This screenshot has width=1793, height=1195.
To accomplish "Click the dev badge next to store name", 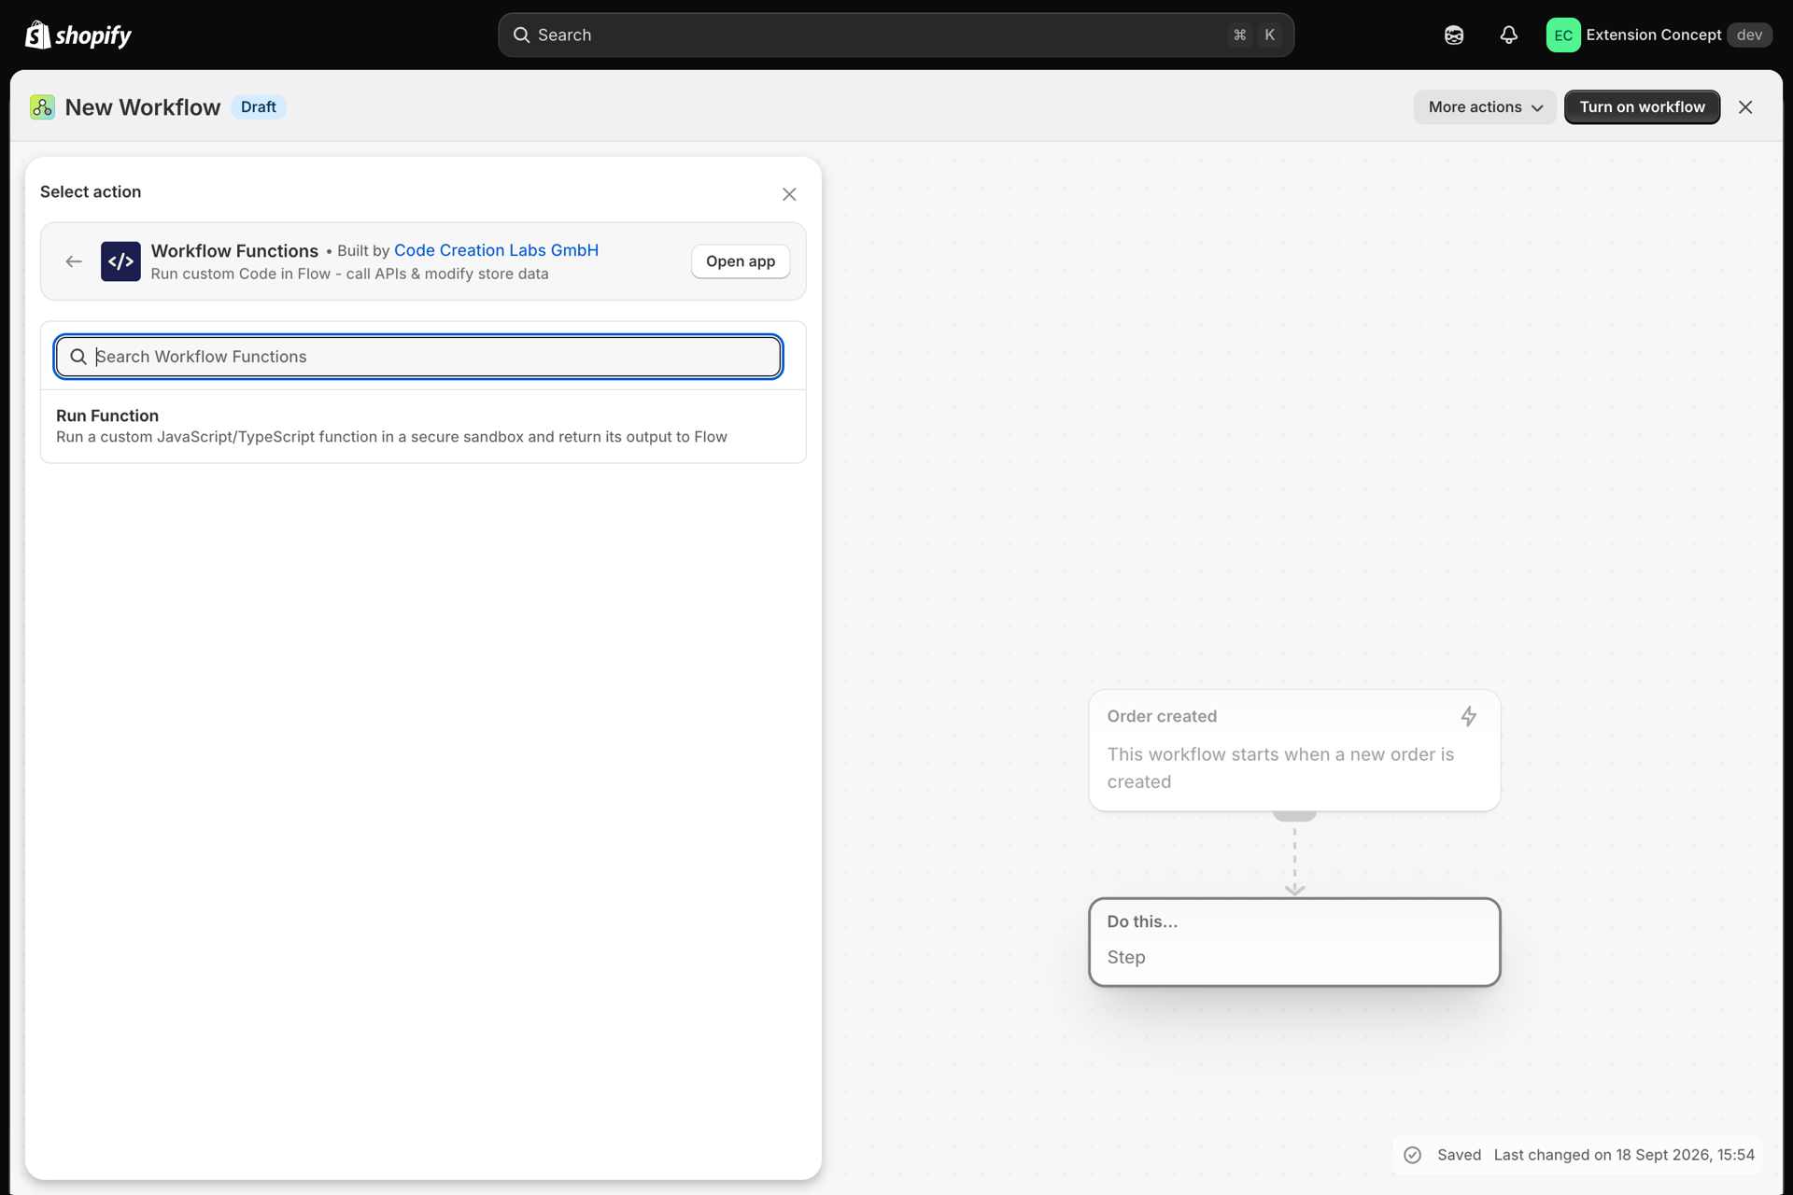I will (x=1749, y=35).
